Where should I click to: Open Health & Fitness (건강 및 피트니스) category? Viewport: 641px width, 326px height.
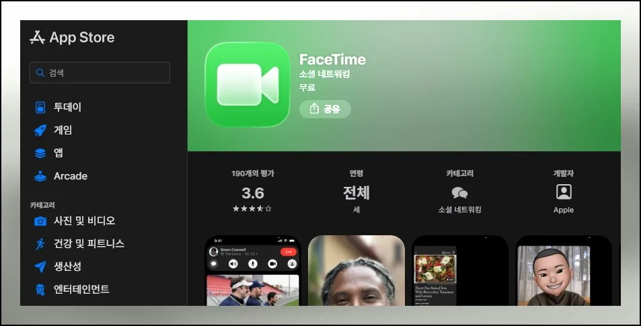coord(89,243)
